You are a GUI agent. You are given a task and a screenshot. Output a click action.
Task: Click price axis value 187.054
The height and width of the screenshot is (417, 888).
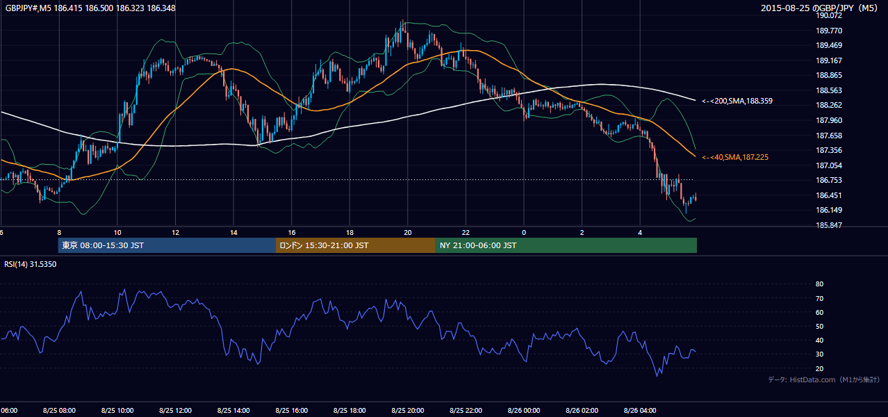point(828,165)
